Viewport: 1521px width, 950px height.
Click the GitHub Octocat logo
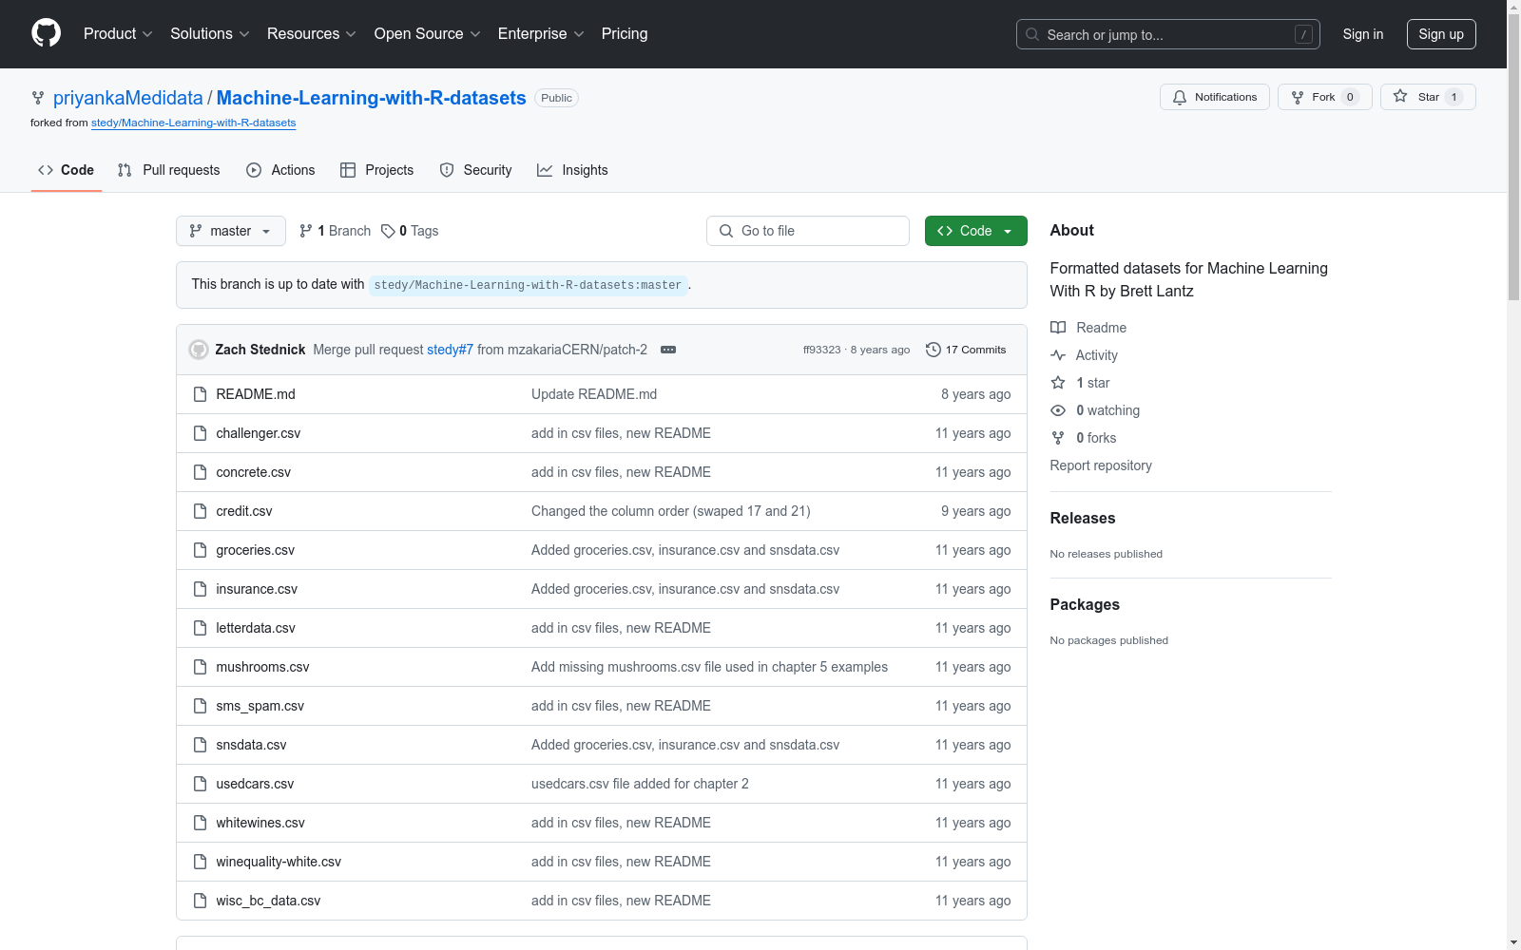(x=46, y=33)
